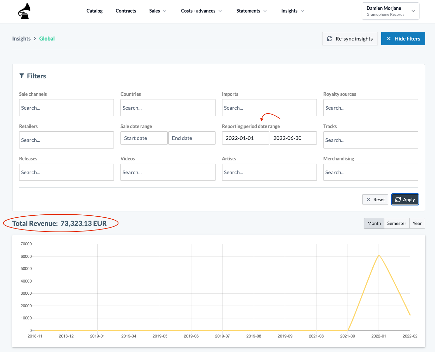Expand the Insights navigation dropdown
This screenshot has width=435, height=352.
pyautogui.click(x=293, y=11)
